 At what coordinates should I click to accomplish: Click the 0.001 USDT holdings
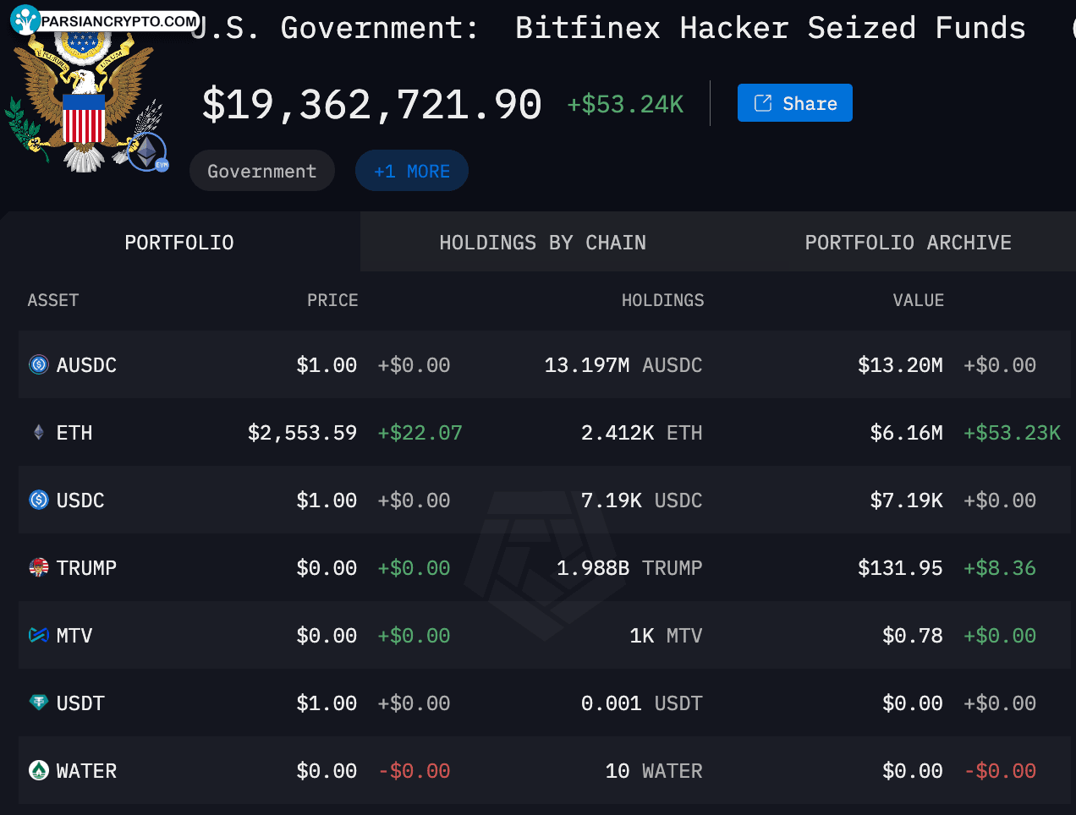pos(642,703)
